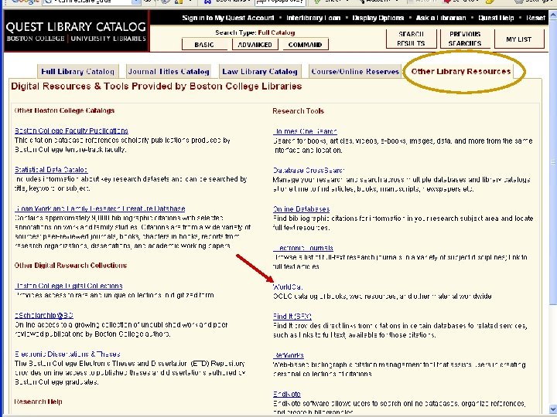Open the Holmes One Search link
557x417 pixels.
(305, 131)
